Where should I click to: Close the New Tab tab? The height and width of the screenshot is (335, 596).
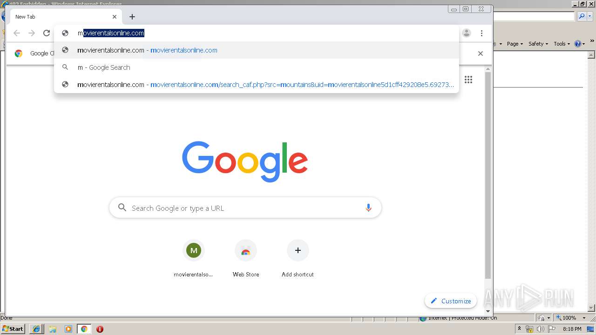pos(115,17)
